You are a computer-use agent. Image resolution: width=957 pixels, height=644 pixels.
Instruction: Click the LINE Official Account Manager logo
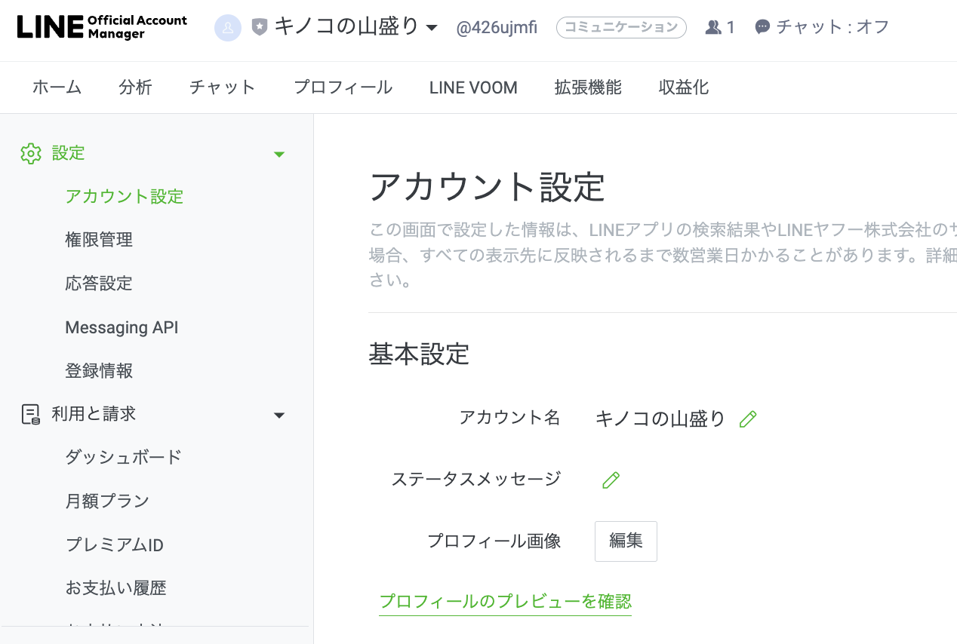pos(102,27)
